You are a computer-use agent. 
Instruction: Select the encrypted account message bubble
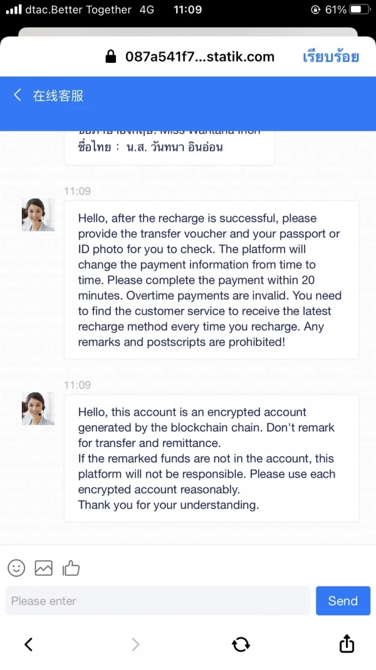point(211,458)
